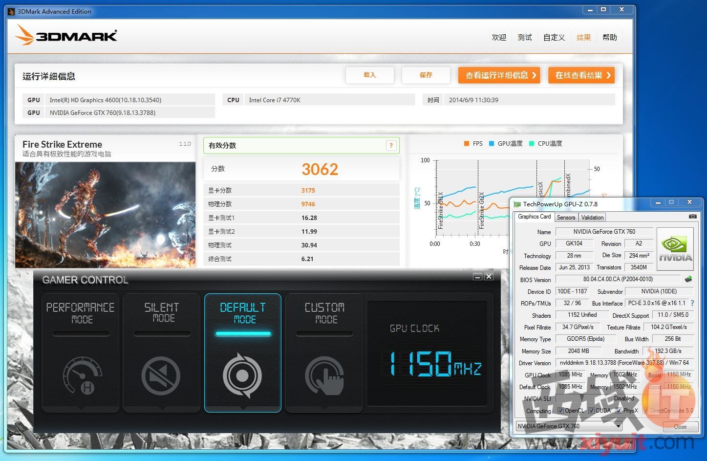
Task: Click the GPU-Z Name field GeForce GTX 760
Action: 604,232
